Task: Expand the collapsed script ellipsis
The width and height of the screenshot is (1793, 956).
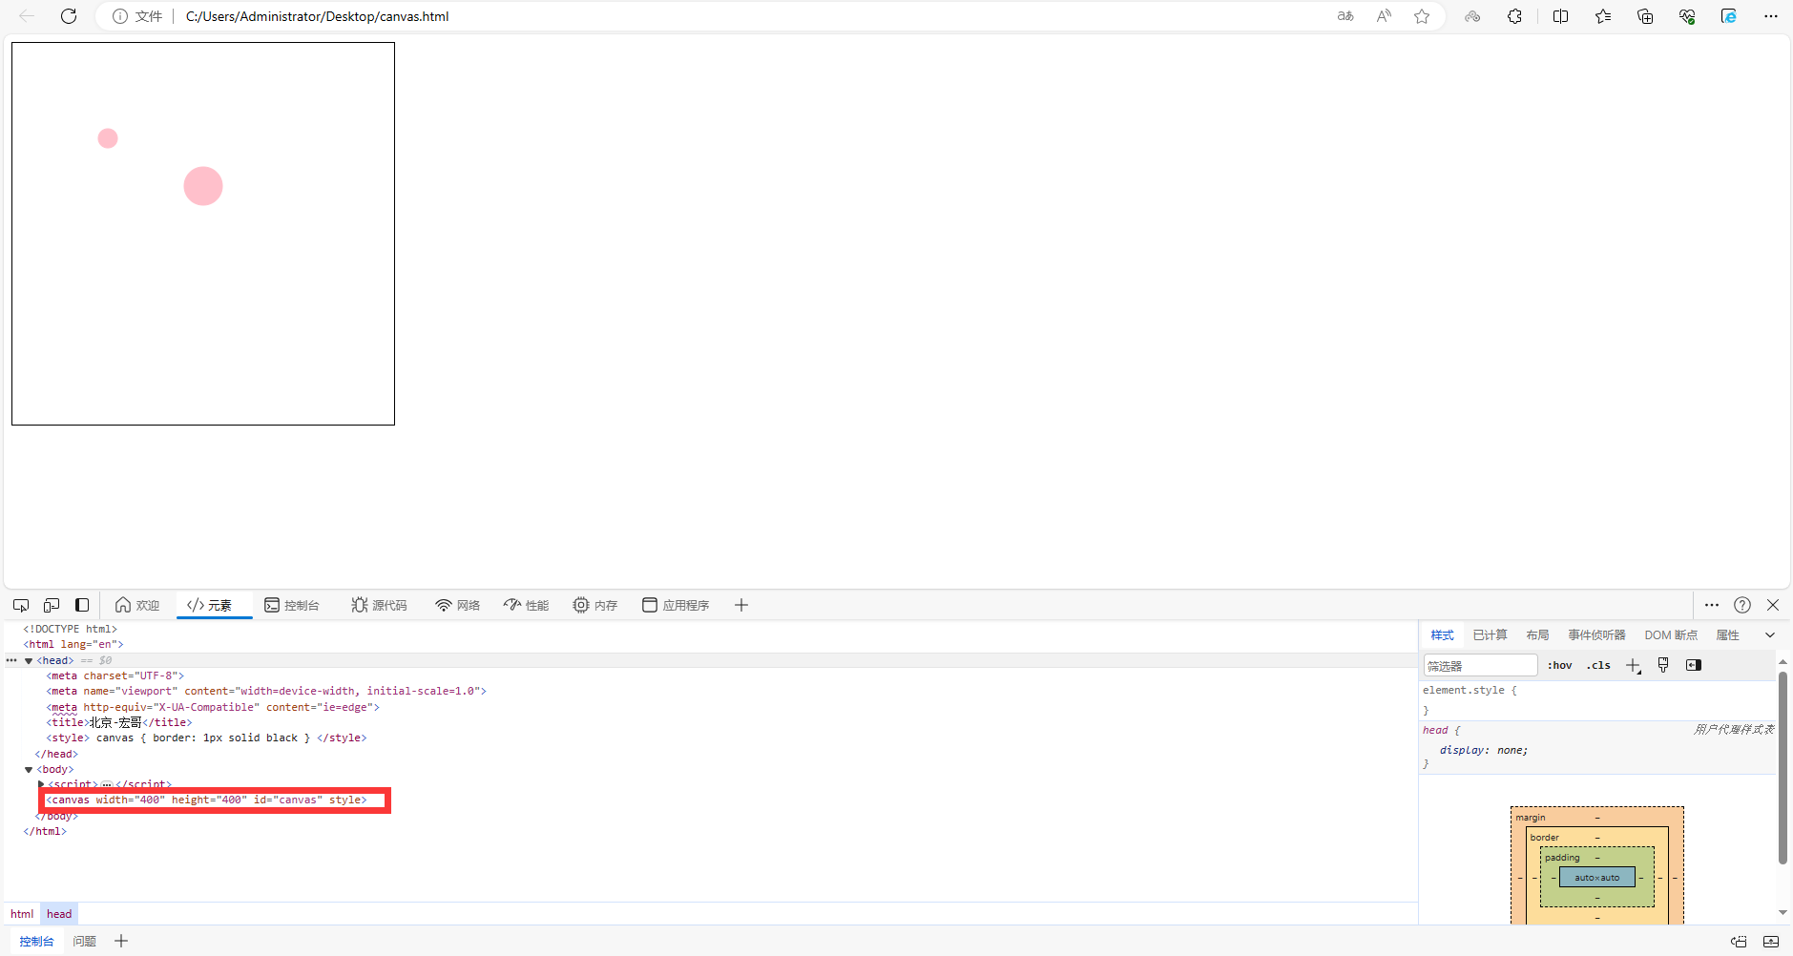Action: point(107,784)
